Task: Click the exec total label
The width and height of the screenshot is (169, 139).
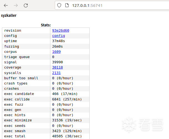Action: [15, 136]
